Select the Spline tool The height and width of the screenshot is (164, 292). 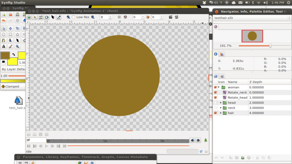4,41
